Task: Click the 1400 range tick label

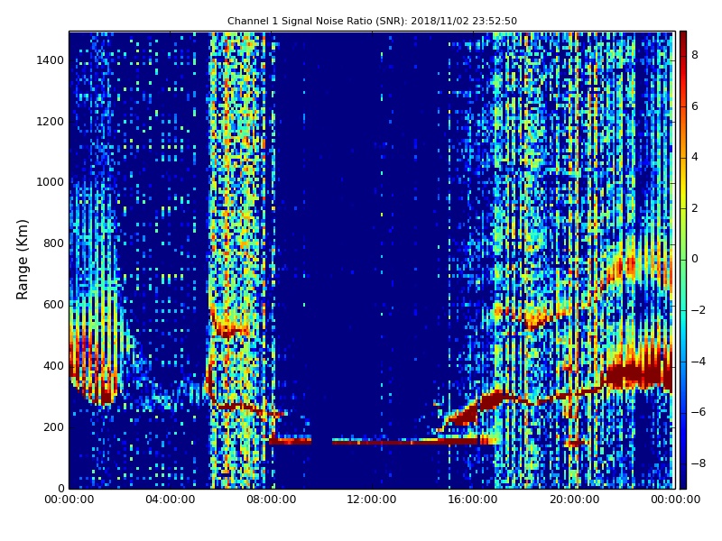Action: coord(51,60)
